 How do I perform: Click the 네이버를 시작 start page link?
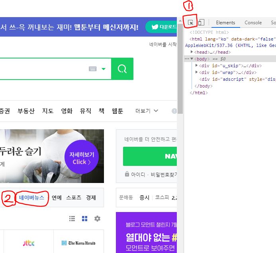click(x=163, y=44)
